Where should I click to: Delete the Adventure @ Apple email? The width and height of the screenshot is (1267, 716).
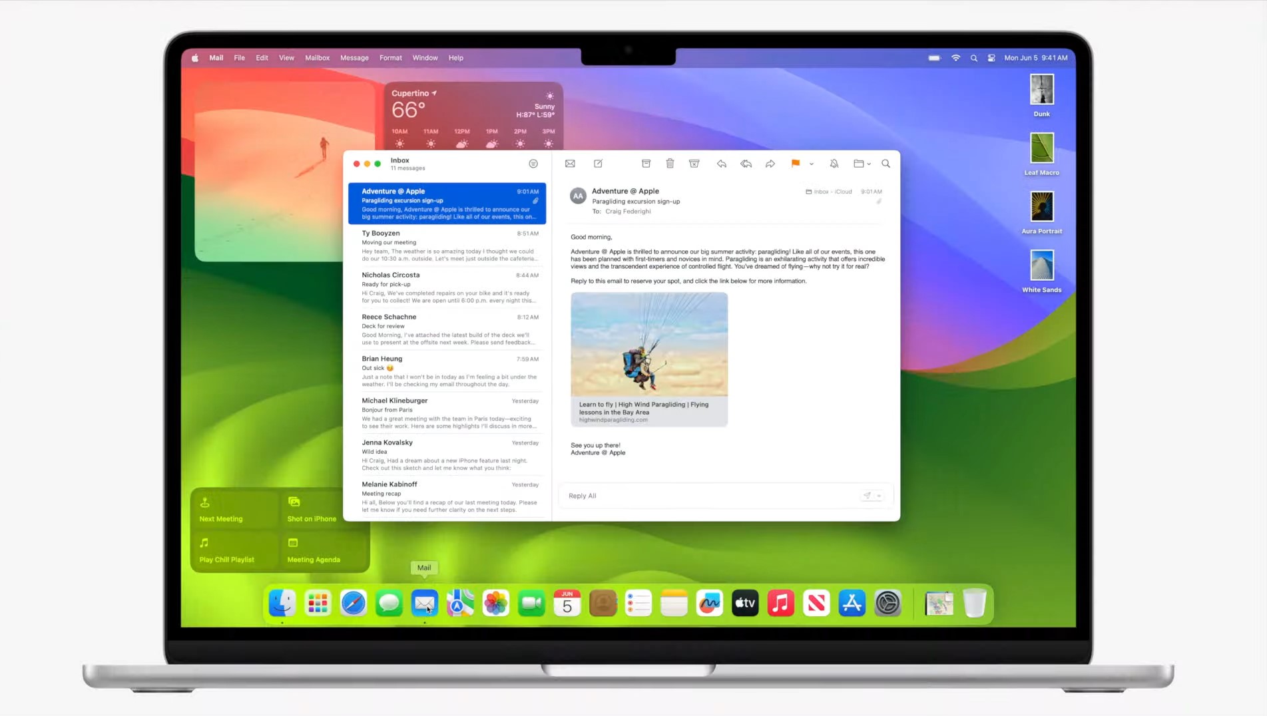click(x=670, y=163)
